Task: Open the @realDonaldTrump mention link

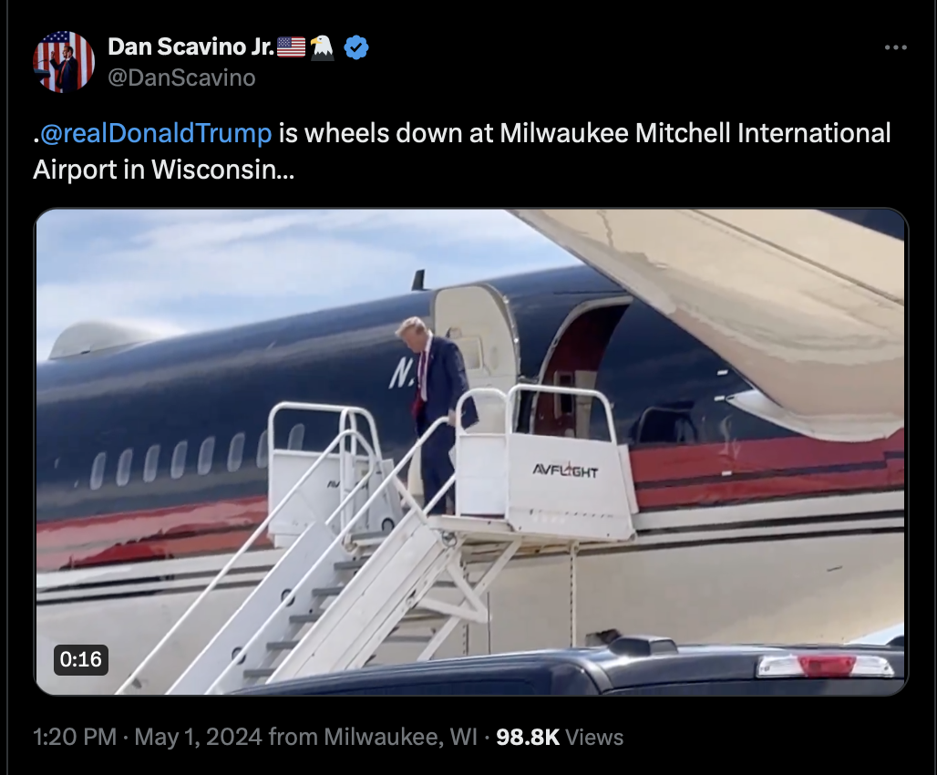Action: (x=156, y=133)
